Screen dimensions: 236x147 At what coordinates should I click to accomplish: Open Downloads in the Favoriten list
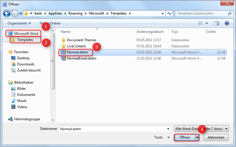[x=23, y=64]
